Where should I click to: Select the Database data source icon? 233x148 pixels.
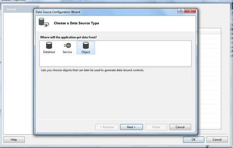(x=49, y=48)
